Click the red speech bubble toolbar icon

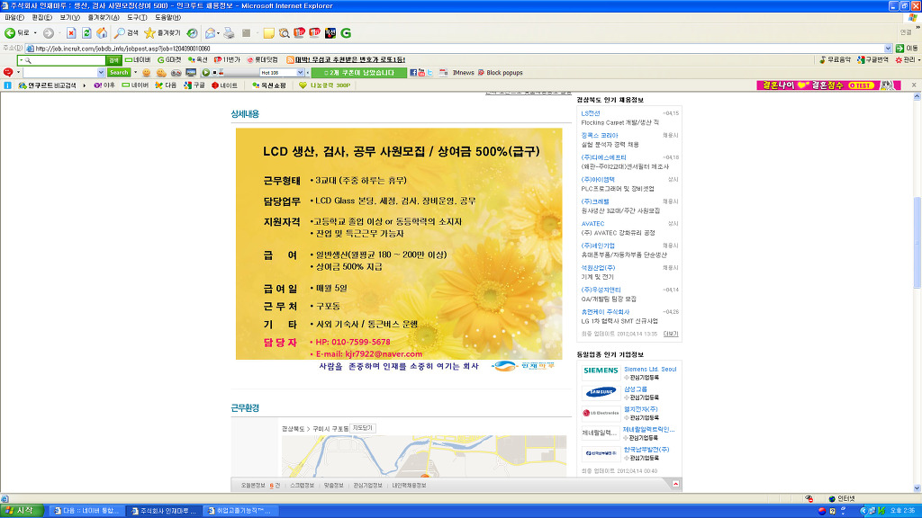click(x=8, y=72)
